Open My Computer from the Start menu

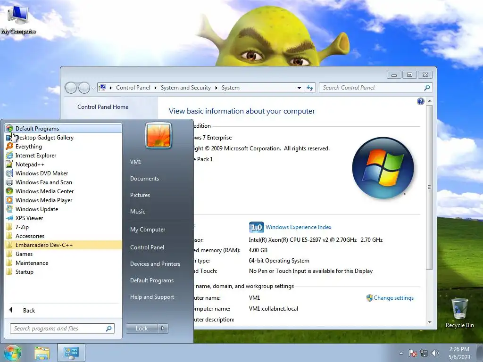[x=148, y=230]
